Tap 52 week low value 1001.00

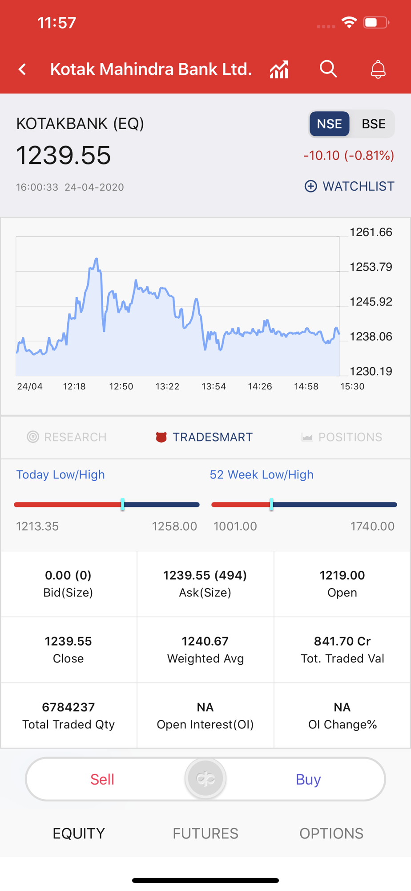235,526
